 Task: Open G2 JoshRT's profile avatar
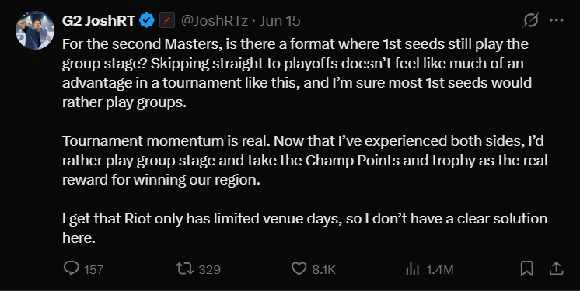35,30
